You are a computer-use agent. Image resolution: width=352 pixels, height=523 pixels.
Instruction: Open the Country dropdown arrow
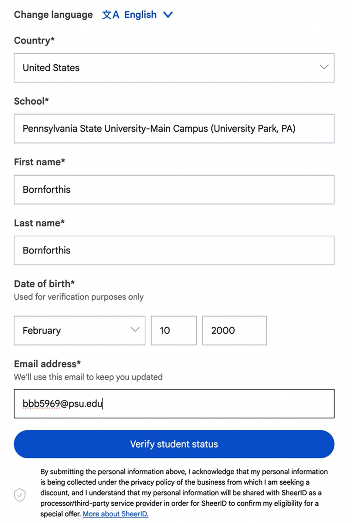324,67
